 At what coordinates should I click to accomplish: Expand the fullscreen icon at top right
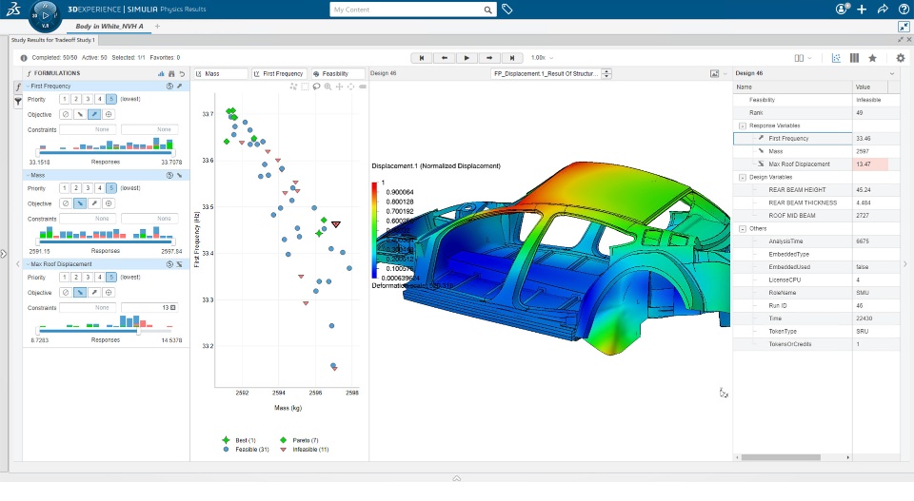pyautogui.click(x=904, y=27)
